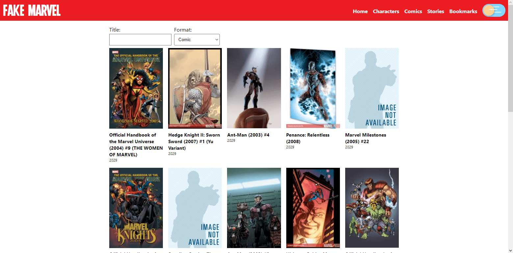Click title Official Handbook (2004) #9
This screenshot has width=513, height=253.
pos(136,145)
